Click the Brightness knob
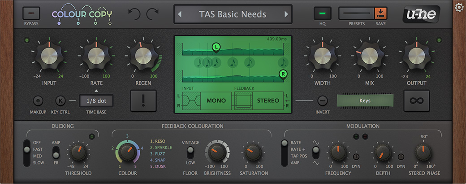466x184 pixels. click(x=217, y=153)
